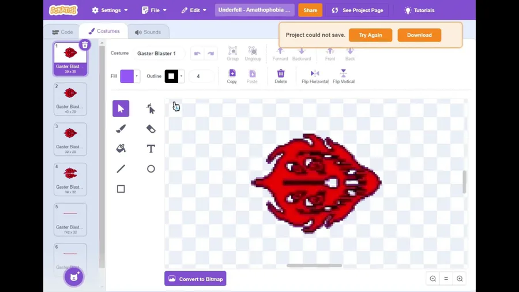519x292 pixels.
Task: Open the Tutorials panel
Action: click(419, 10)
